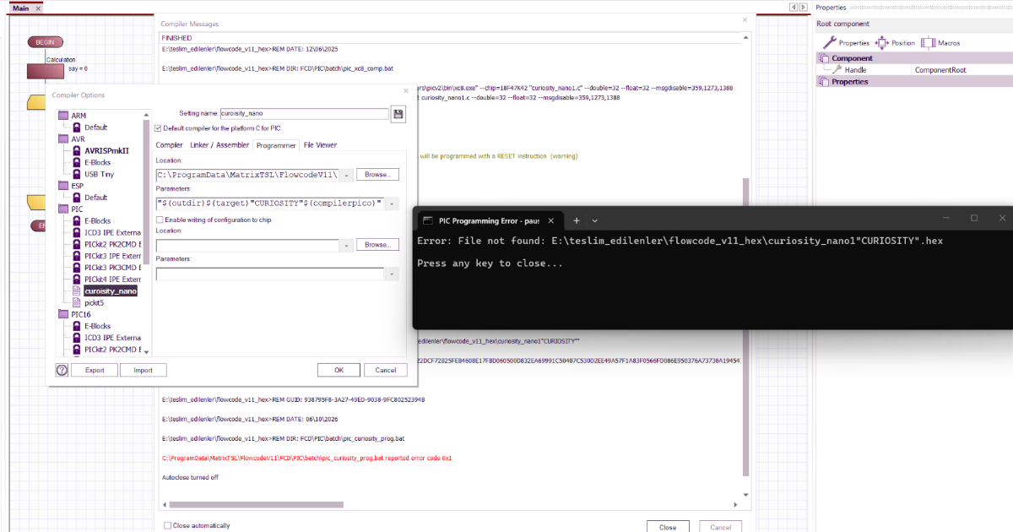Click the vertical scrollbar in Compiler Messages

[x=745, y=326]
